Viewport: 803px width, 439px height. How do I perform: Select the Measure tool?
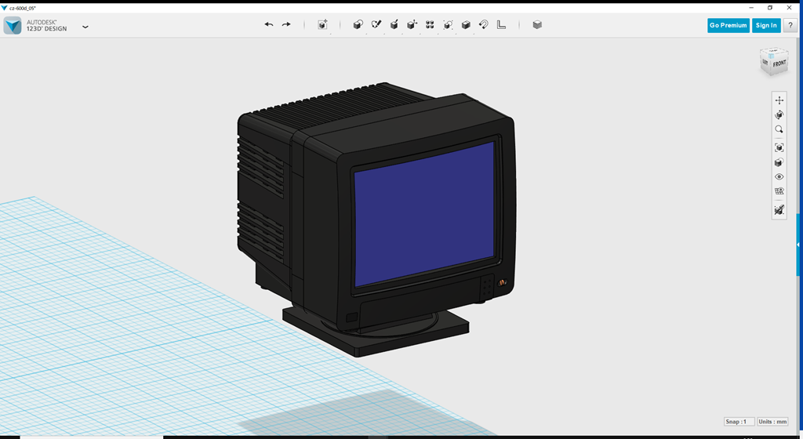coord(502,25)
